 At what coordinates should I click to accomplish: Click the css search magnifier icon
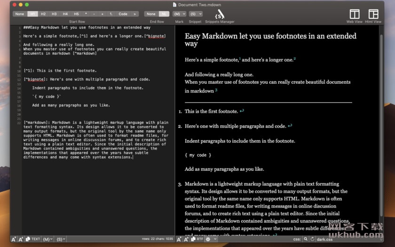click(306, 239)
